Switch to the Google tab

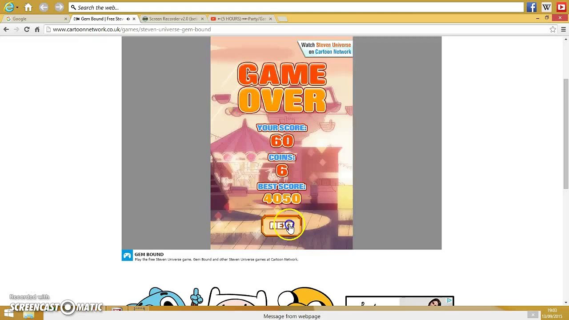(x=36, y=19)
